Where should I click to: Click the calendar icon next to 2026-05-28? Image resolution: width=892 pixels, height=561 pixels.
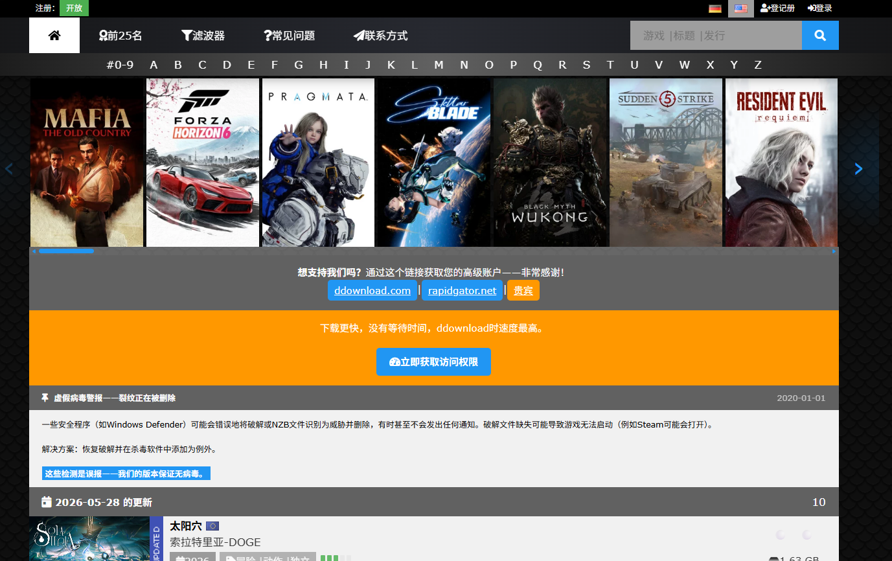[47, 502]
